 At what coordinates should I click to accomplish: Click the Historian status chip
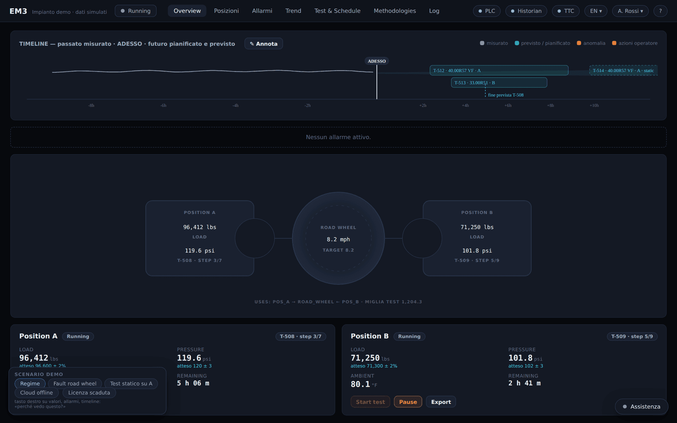tap(526, 11)
